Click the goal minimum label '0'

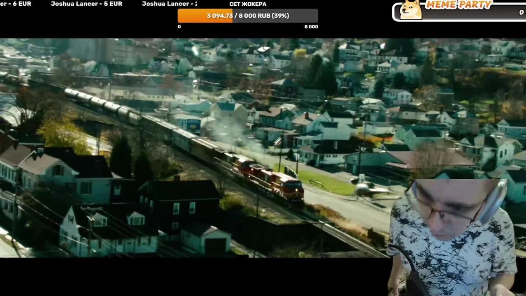(x=179, y=27)
